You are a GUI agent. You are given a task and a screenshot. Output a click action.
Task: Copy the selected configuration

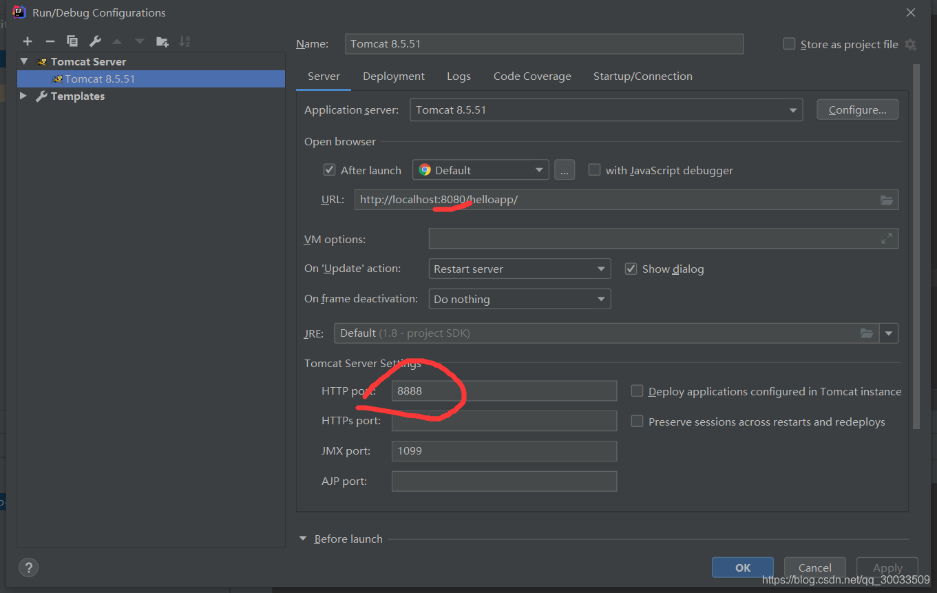[72, 41]
